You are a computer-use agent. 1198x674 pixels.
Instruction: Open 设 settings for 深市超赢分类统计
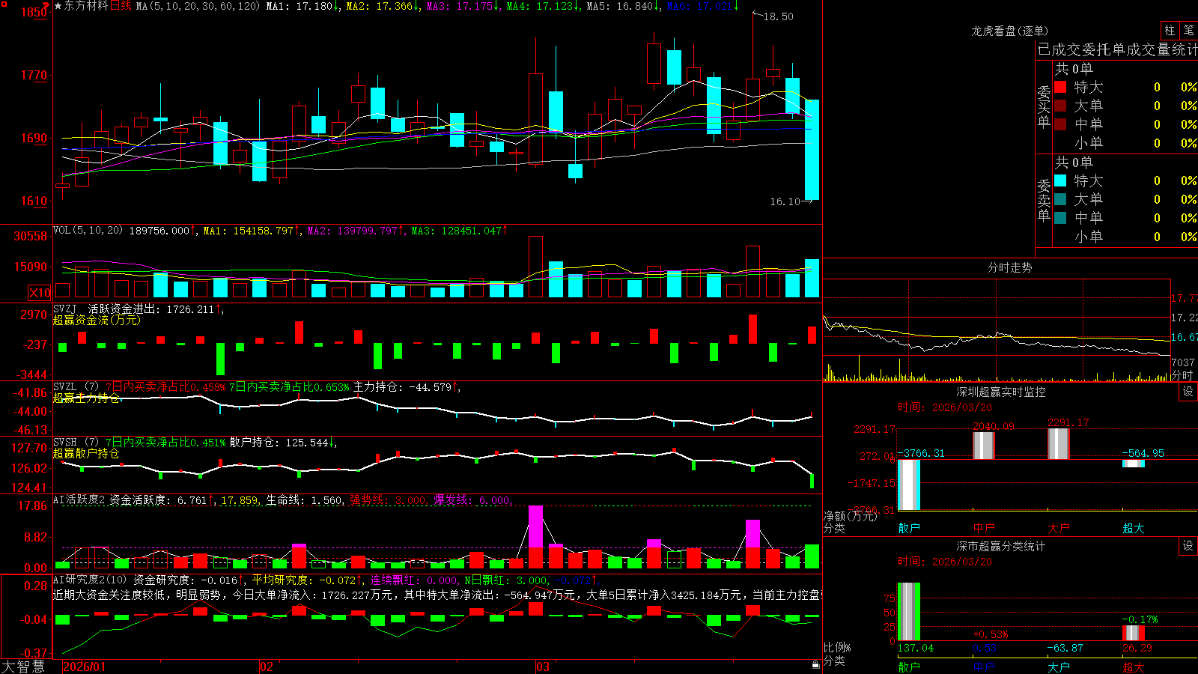pyautogui.click(x=1188, y=546)
